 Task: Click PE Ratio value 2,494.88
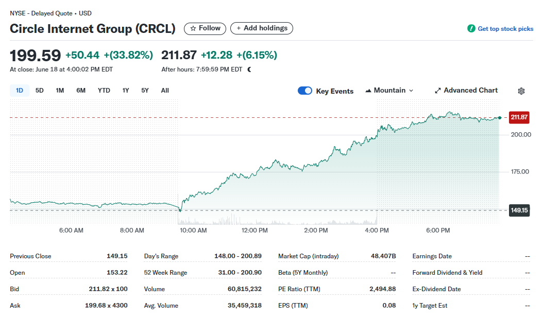(383, 289)
